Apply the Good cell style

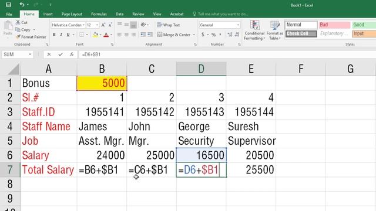point(364,25)
